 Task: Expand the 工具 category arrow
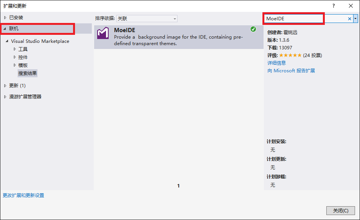tap(15, 49)
